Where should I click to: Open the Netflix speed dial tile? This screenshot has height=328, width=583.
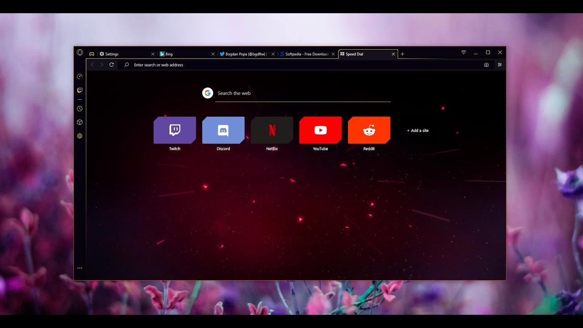(x=272, y=130)
